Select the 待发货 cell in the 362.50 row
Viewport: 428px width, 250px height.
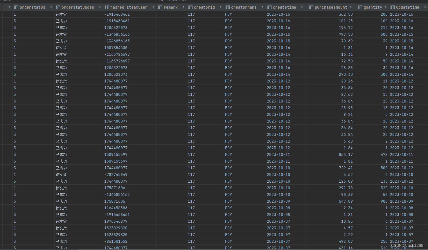tap(61, 14)
